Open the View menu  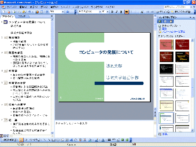[x=34, y=7]
